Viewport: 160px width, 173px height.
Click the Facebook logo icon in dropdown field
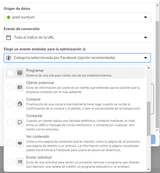9,58
